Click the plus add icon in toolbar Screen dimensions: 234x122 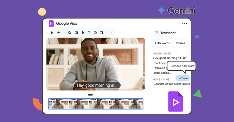click(59, 33)
